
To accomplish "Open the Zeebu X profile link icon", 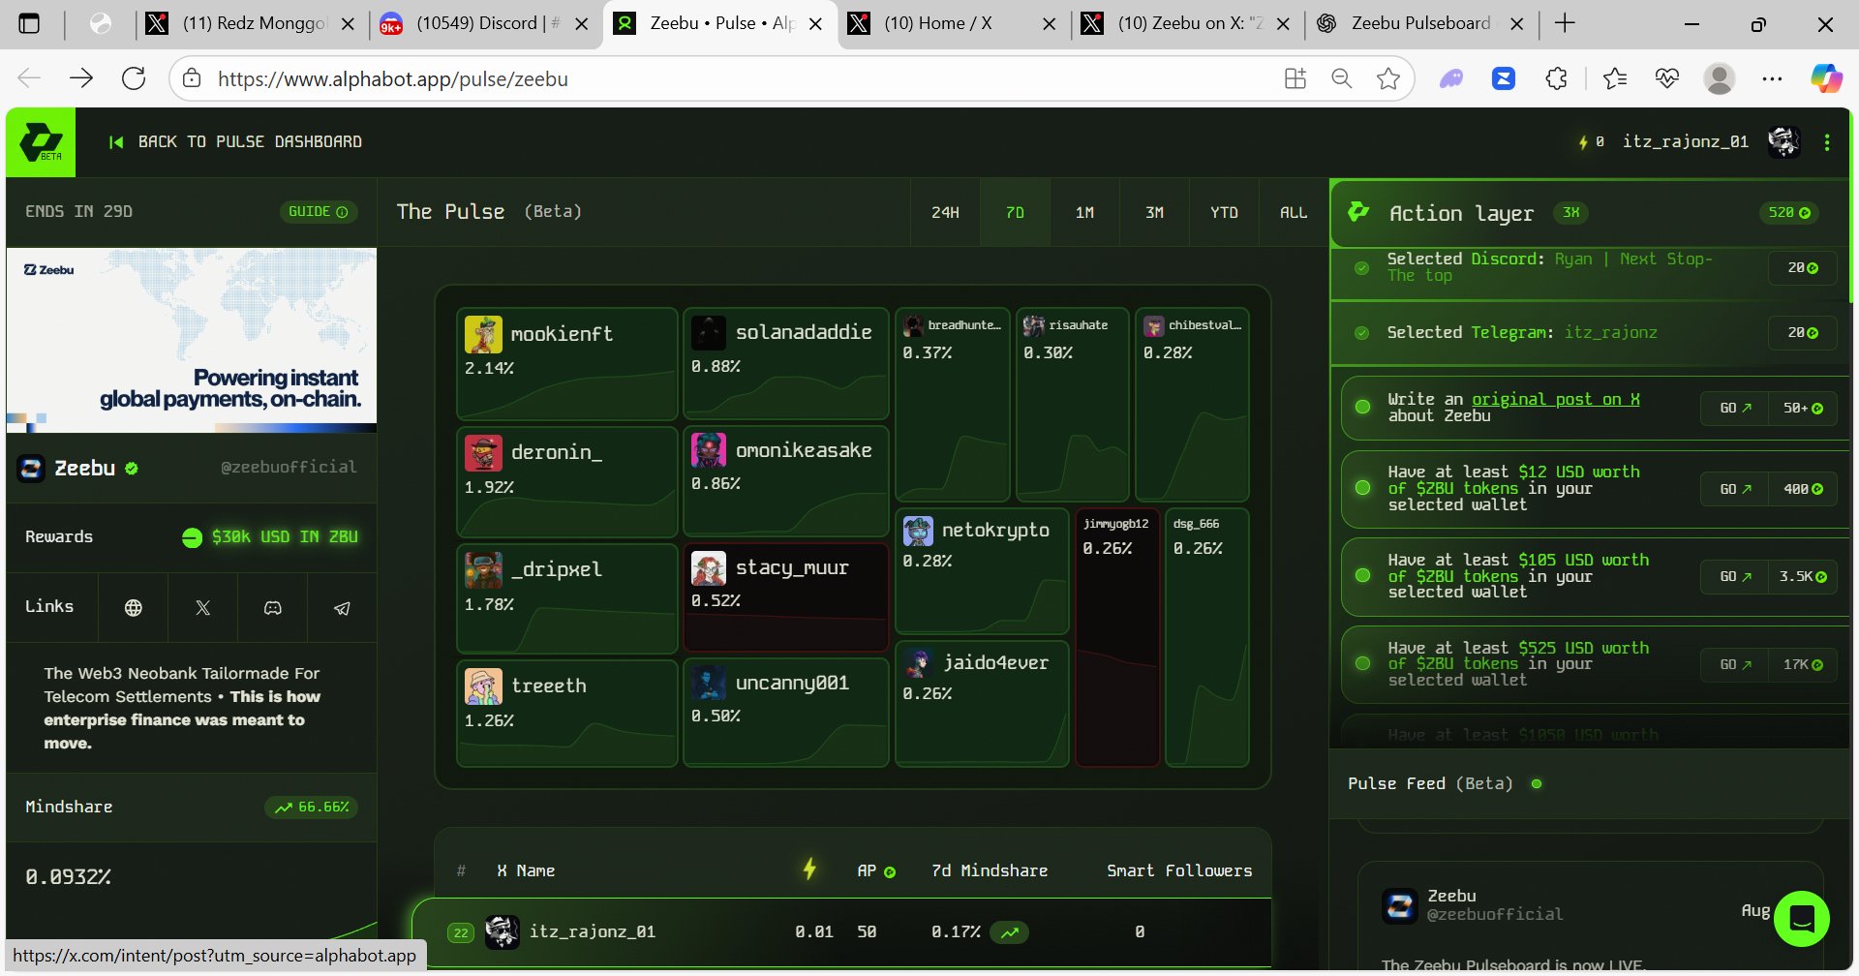I will pyautogui.click(x=203, y=607).
